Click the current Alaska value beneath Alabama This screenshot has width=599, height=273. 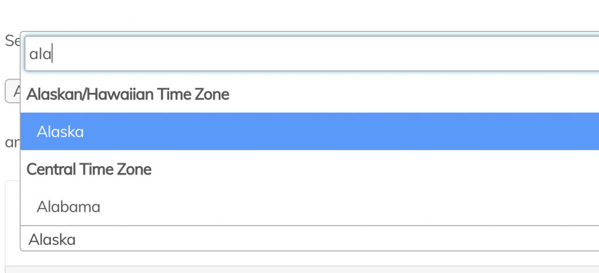point(52,239)
